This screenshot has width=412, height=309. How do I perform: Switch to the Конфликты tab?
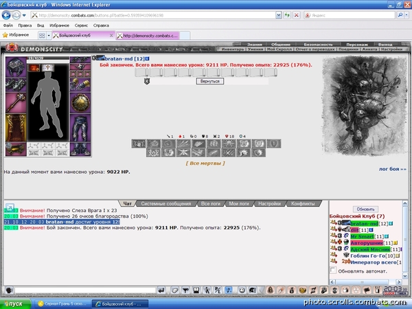303,204
